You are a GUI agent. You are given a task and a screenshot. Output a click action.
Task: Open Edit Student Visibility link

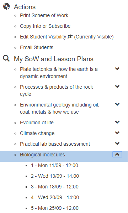[x=66, y=37]
